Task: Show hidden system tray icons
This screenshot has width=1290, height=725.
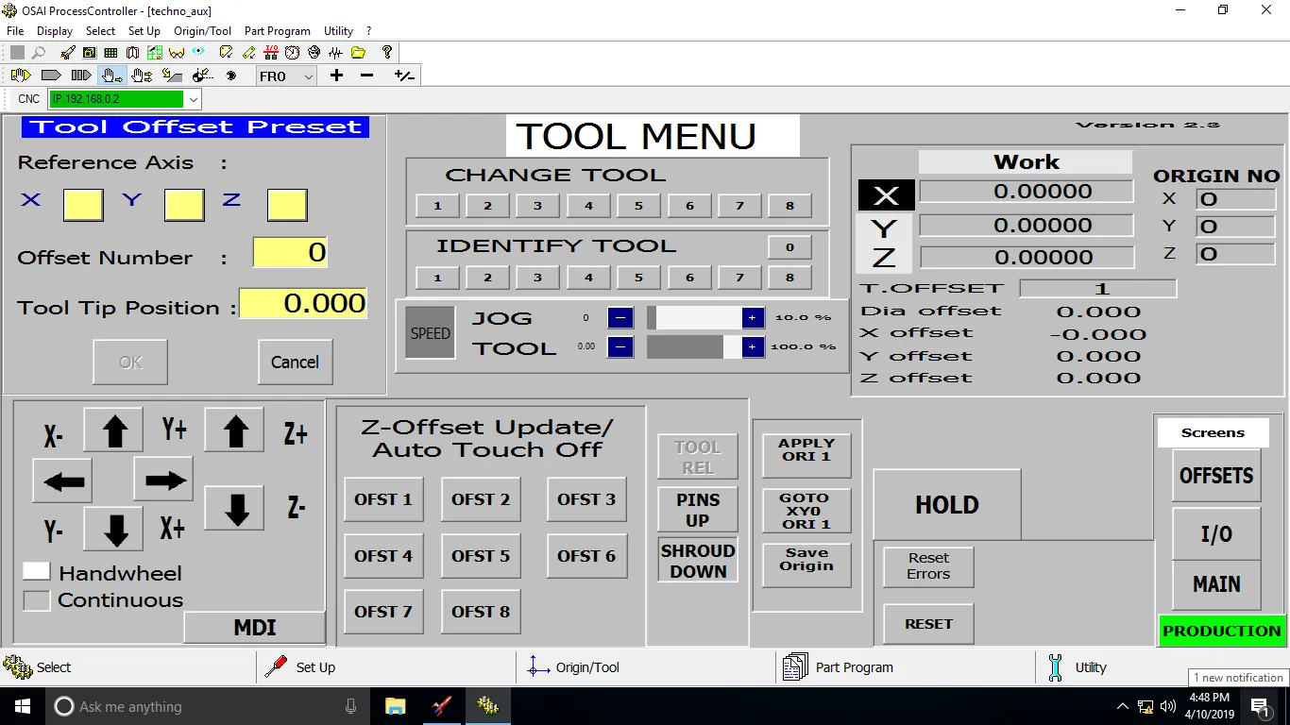Action: click(1122, 706)
